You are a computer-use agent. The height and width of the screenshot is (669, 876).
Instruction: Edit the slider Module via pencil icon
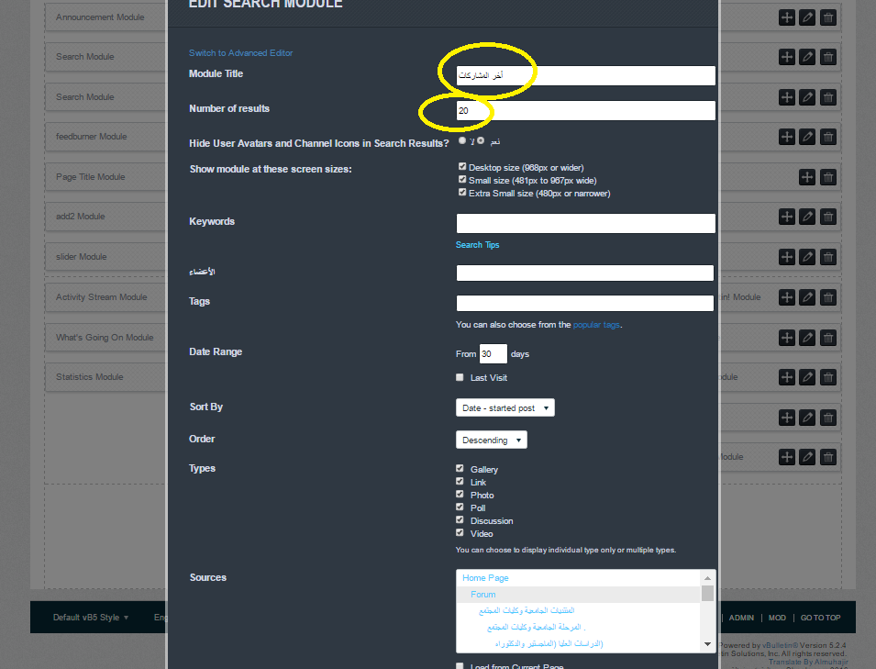(807, 257)
